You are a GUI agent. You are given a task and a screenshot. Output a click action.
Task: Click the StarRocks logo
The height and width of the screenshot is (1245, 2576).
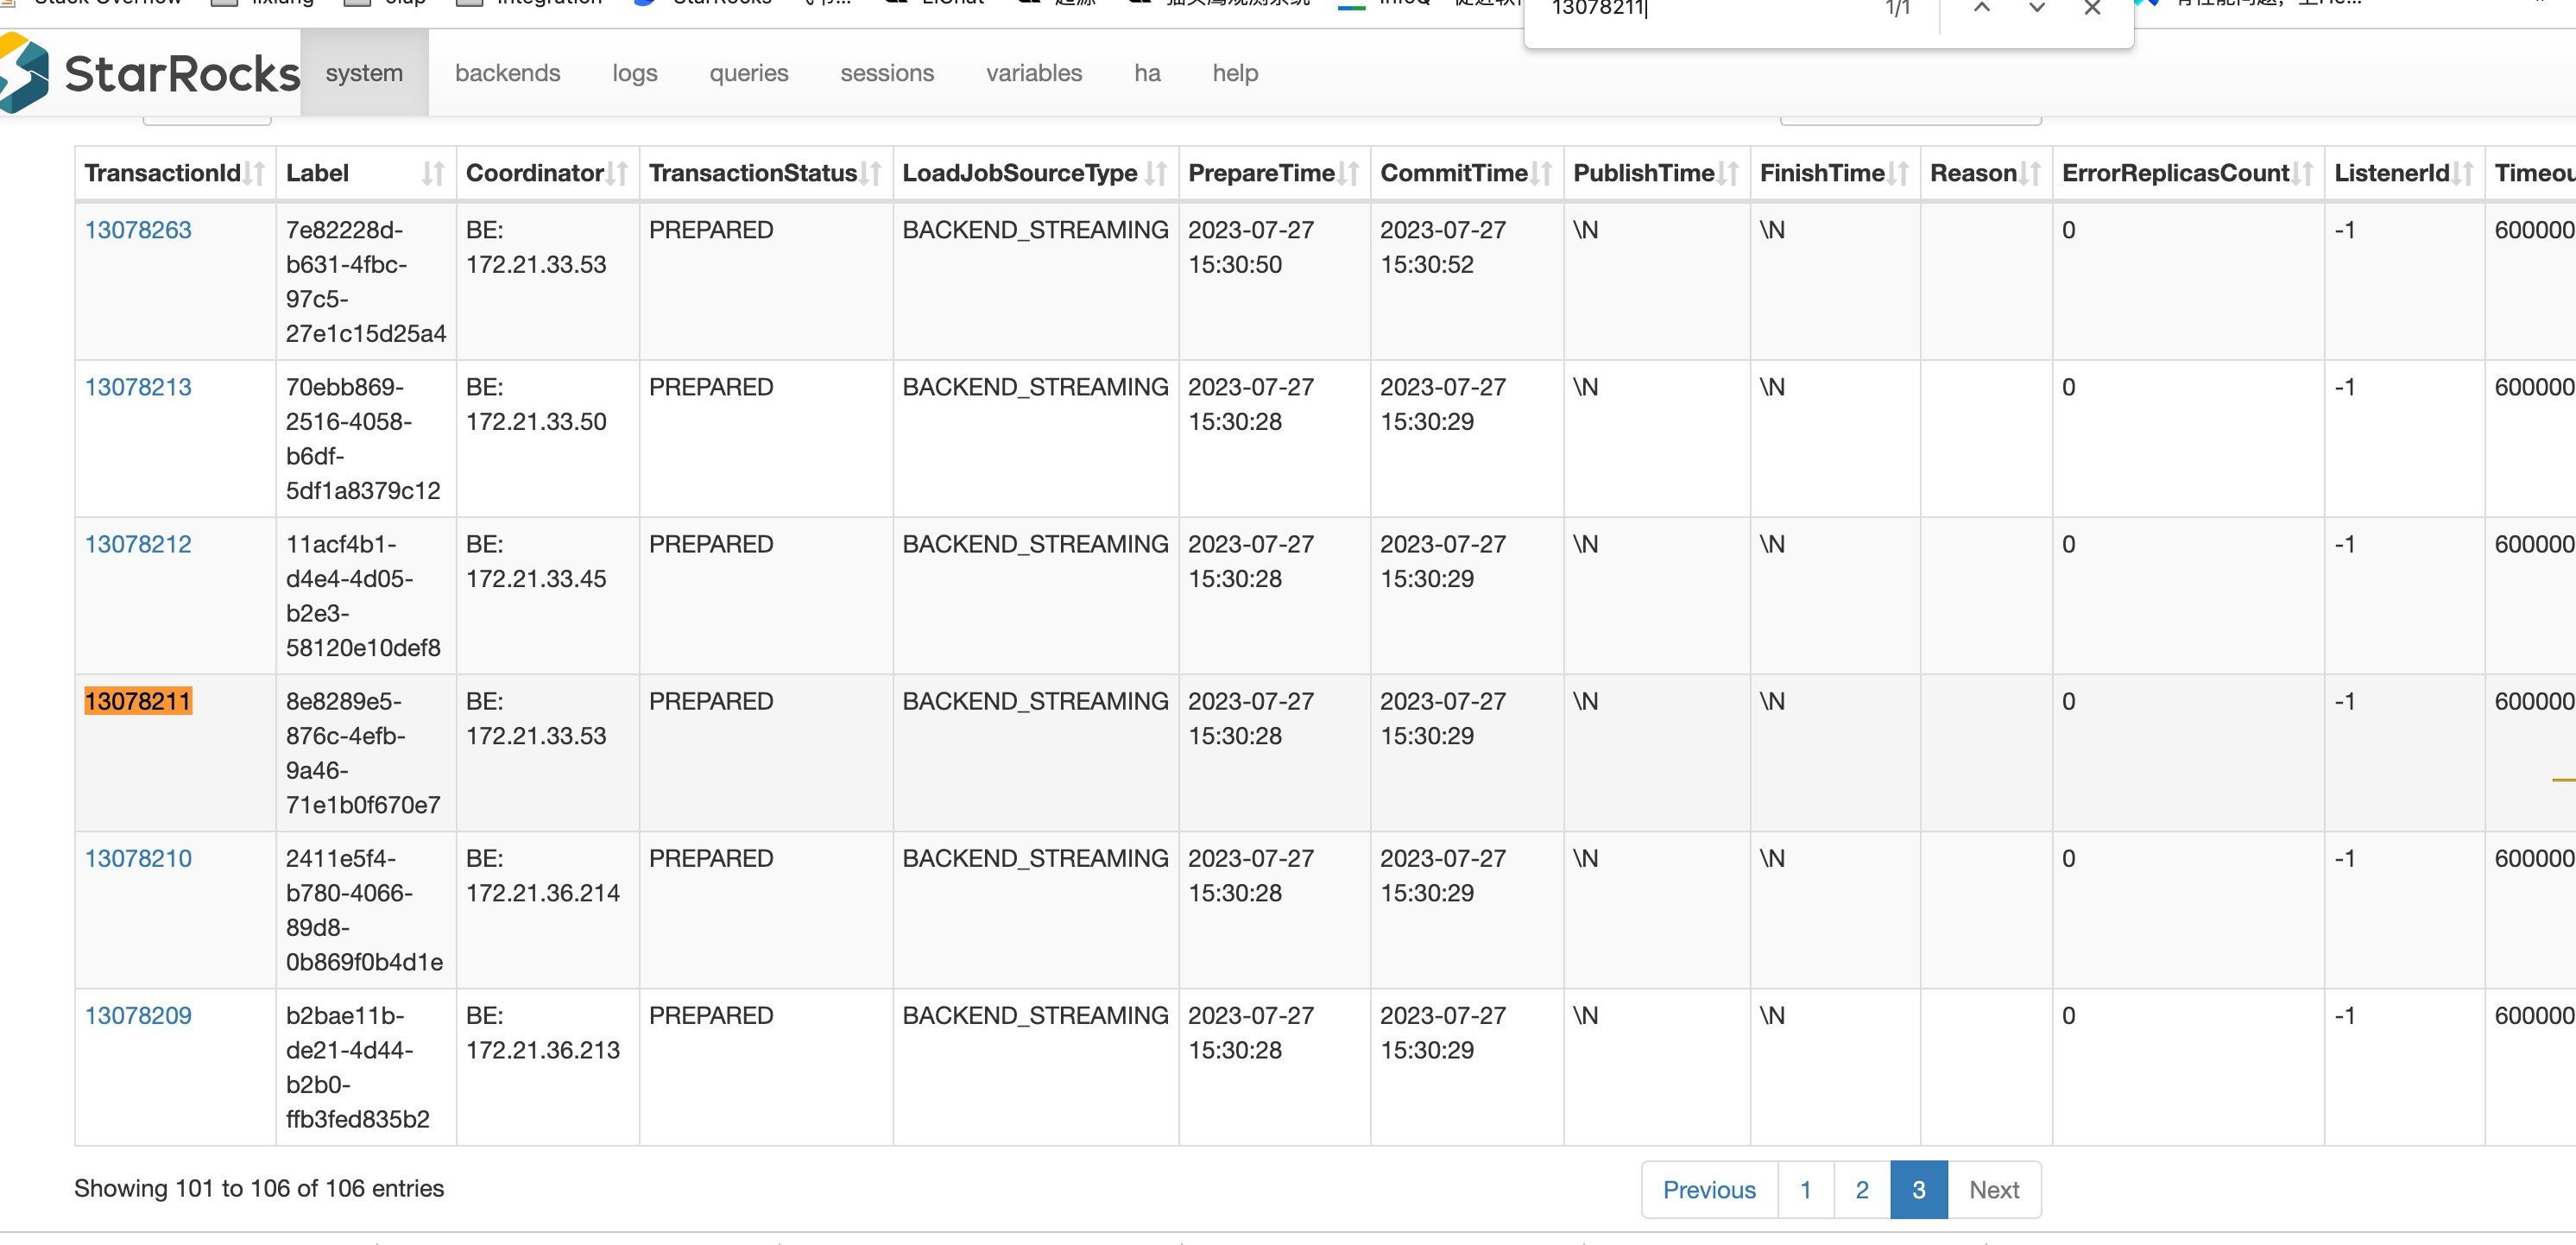[x=150, y=73]
